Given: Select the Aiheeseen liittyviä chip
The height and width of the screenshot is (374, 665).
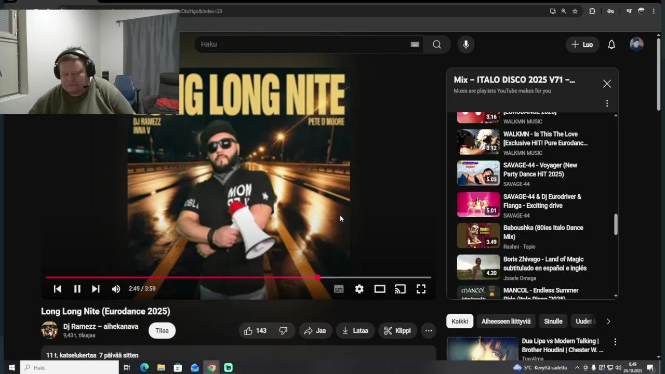Looking at the screenshot, I should click(506, 321).
